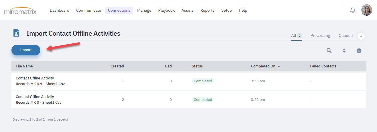Open Records MK 0.1 - Sheet1.Csv file row
This screenshot has width=377, height=132.
tap(189, 81)
